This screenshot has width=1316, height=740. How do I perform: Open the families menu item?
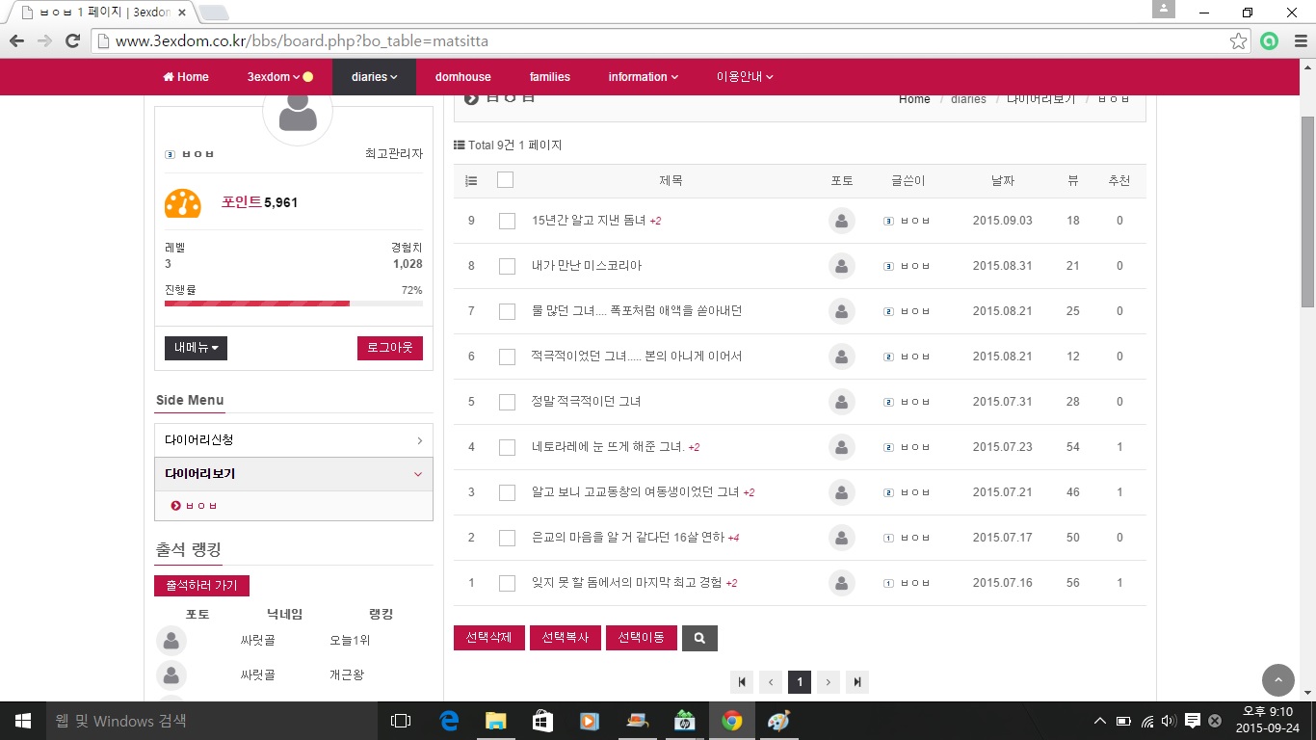pyautogui.click(x=549, y=77)
